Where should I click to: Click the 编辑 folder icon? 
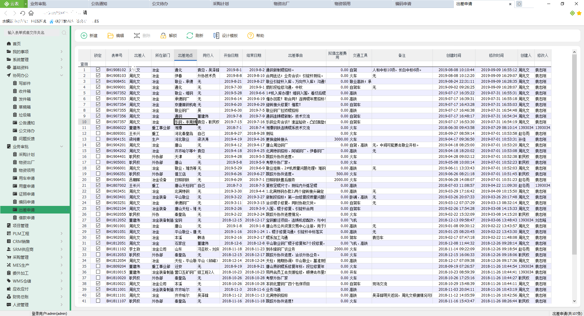[x=110, y=36]
